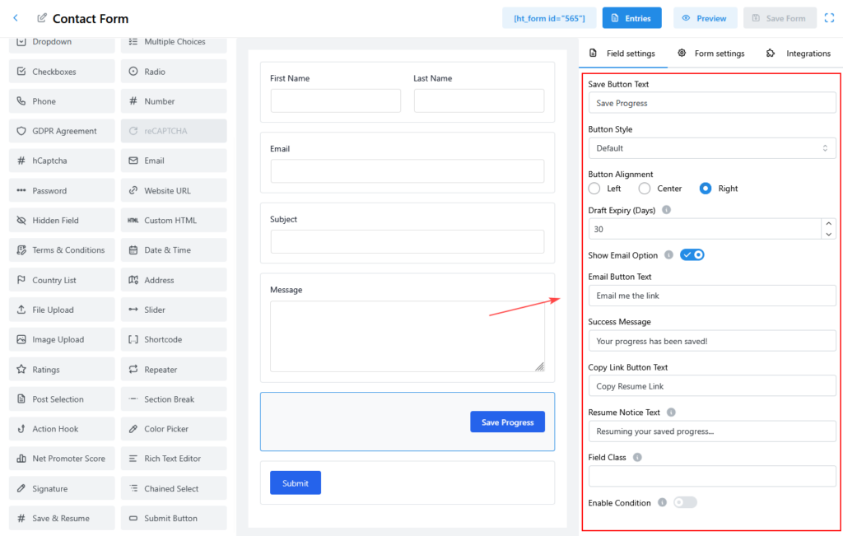This screenshot has width=843, height=536.
Task: Open the Integrations tab
Action: [798, 54]
